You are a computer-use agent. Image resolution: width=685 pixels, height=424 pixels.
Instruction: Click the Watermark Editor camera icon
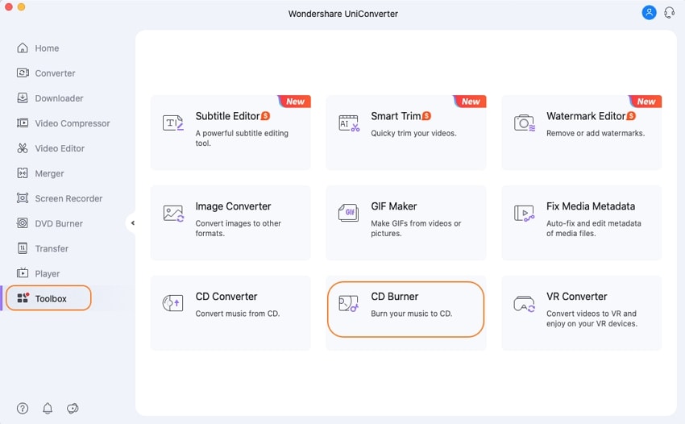pos(525,123)
